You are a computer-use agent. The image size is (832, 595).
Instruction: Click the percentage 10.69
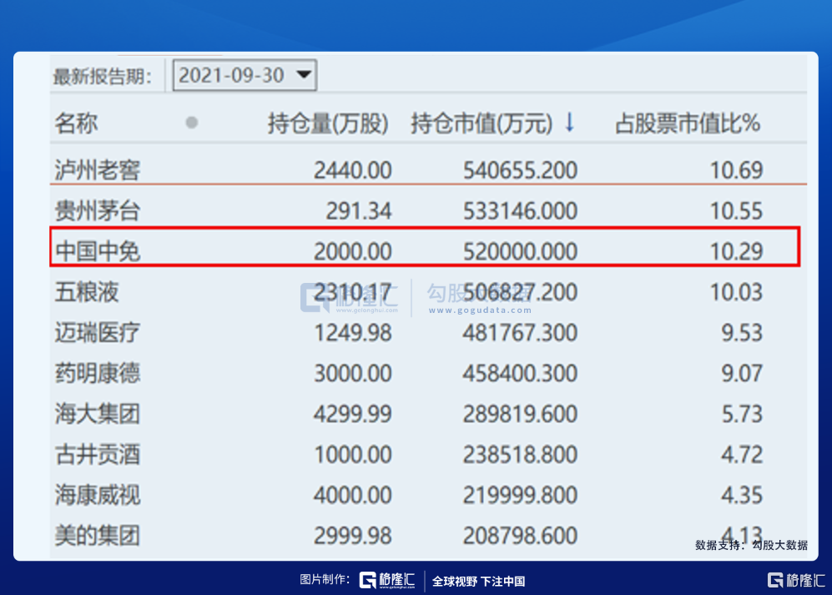tap(737, 170)
